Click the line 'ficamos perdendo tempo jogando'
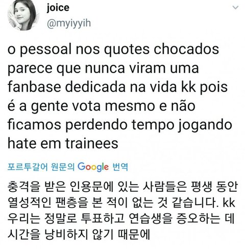The image size is (245, 249). coord(120,125)
